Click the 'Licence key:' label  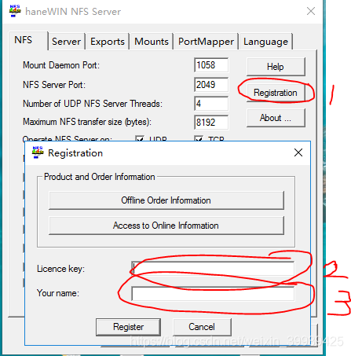point(60,269)
